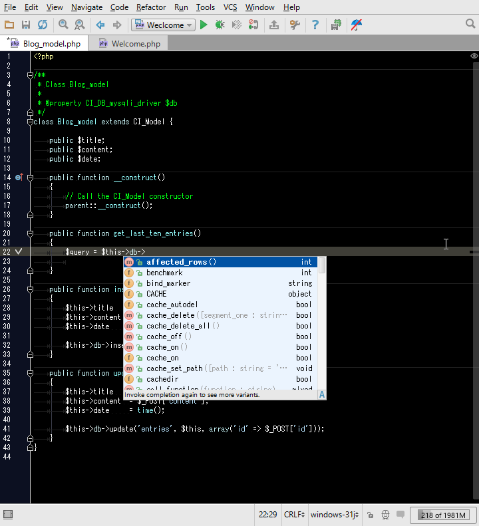Open the Refactor menu
This screenshot has height=526, width=479.
coord(151,7)
